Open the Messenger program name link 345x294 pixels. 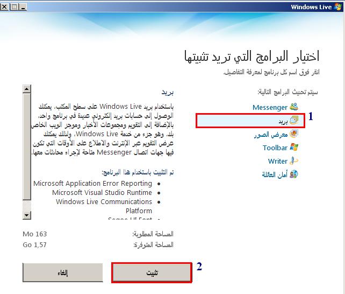tap(270, 108)
